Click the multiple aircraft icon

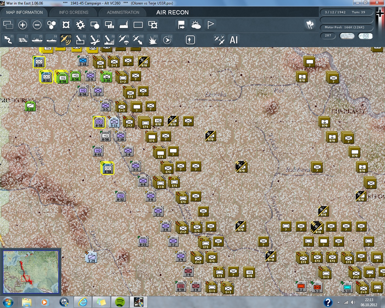(x=219, y=40)
